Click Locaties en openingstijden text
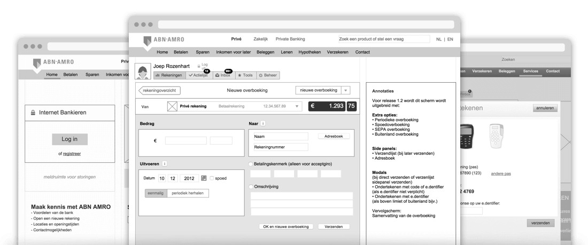The image size is (588, 245). click(56, 224)
